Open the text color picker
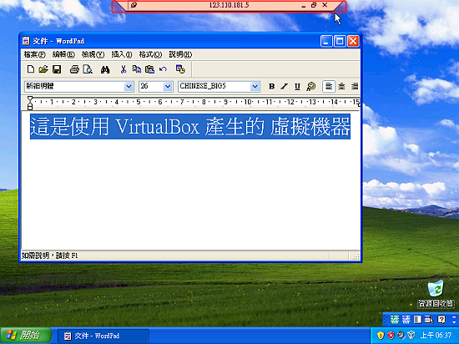 click(311, 86)
